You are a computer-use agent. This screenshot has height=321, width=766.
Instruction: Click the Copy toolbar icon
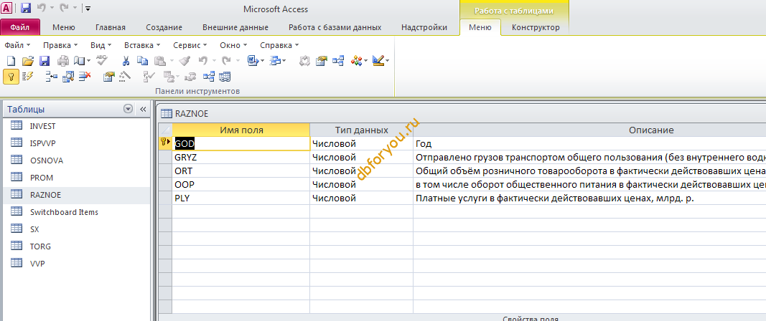coord(142,61)
